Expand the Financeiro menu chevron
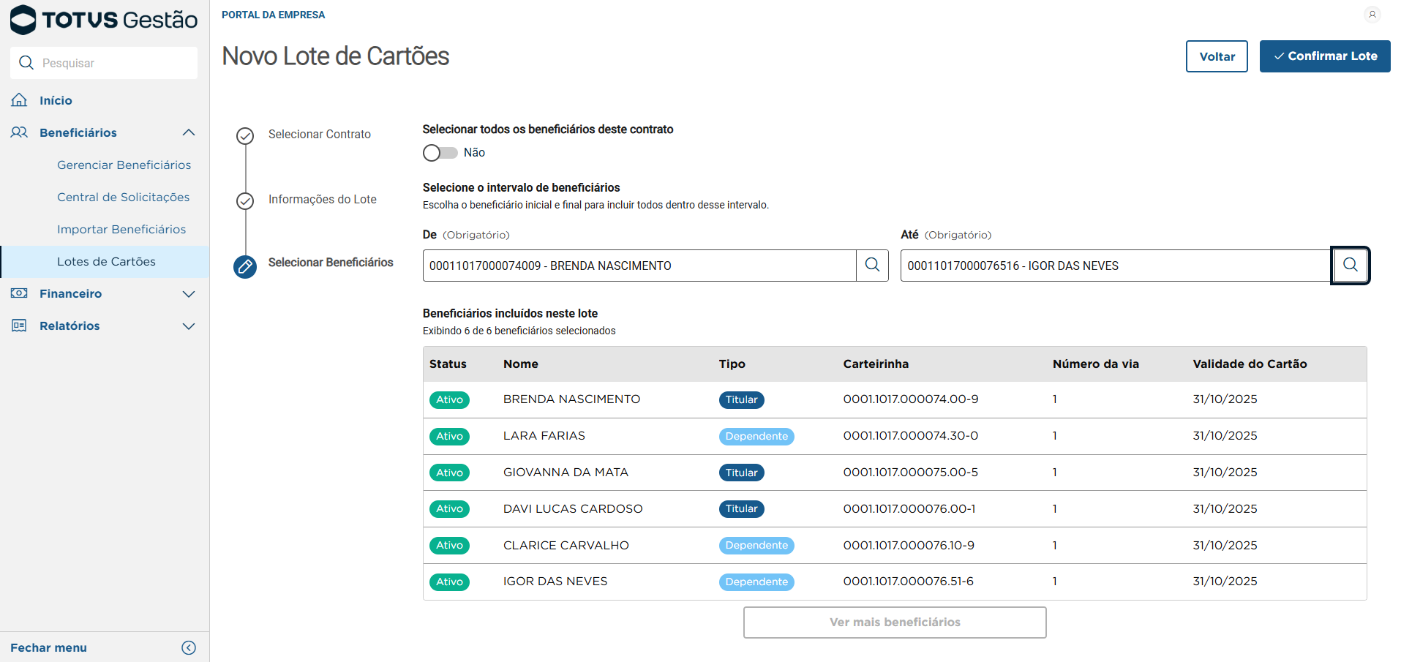This screenshot has width=1401, height=662. coord(189,294)
